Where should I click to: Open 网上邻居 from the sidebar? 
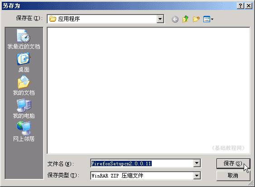(x=24, y=132)
